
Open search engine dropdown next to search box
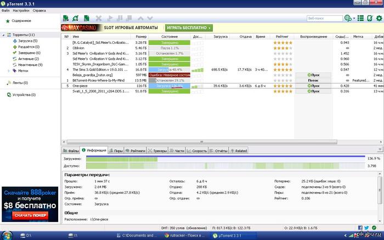pyautogui.click(x=347, y=19)
